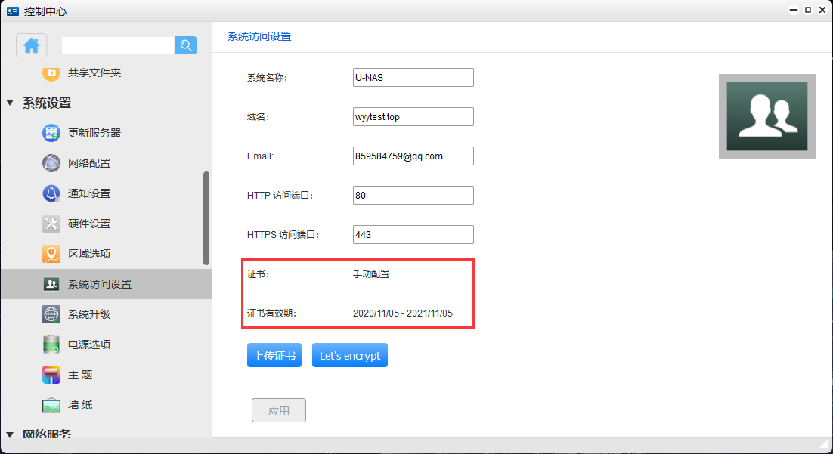Viewport: 833px width, 454px height.
Task: Open 网络配置 globe icon
Action: pyautogui.click(x=51, y=163)
